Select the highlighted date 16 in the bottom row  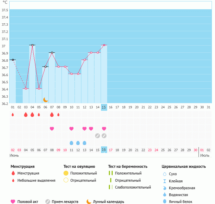(x=104, y=150)
